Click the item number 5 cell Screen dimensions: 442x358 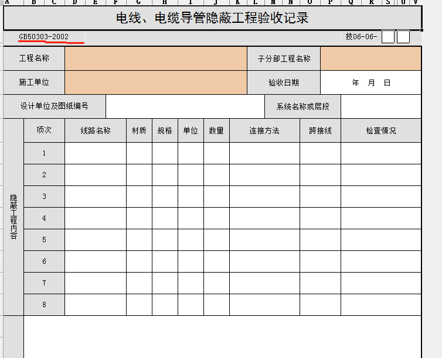pos(44,240)
